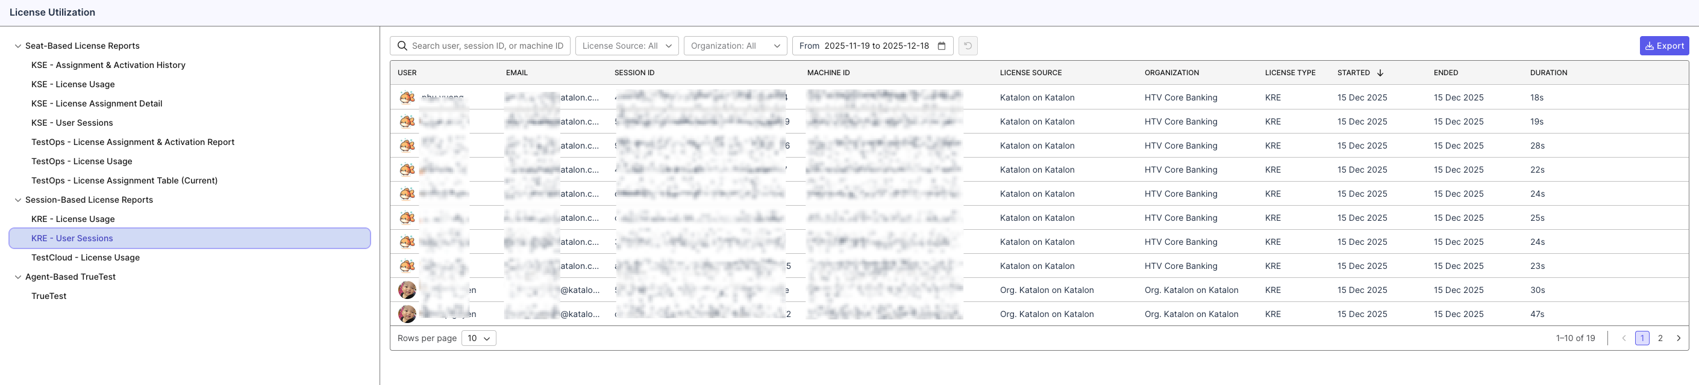Click the ORGANIZATION column header
This screenshot has height=385, width=1699.
coord(1171,72)
